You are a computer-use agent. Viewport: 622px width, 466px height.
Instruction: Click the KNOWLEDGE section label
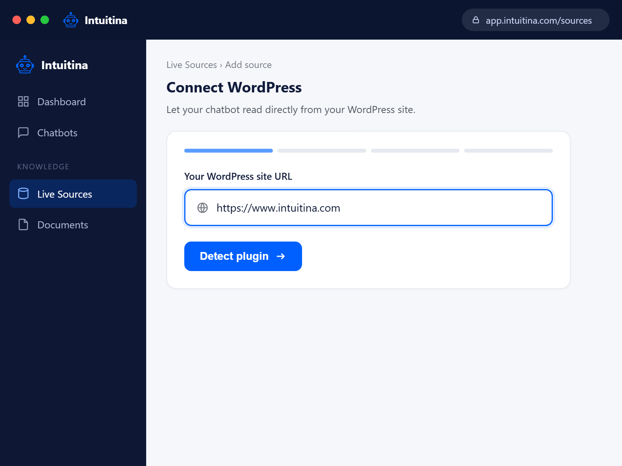click(43, 167)
